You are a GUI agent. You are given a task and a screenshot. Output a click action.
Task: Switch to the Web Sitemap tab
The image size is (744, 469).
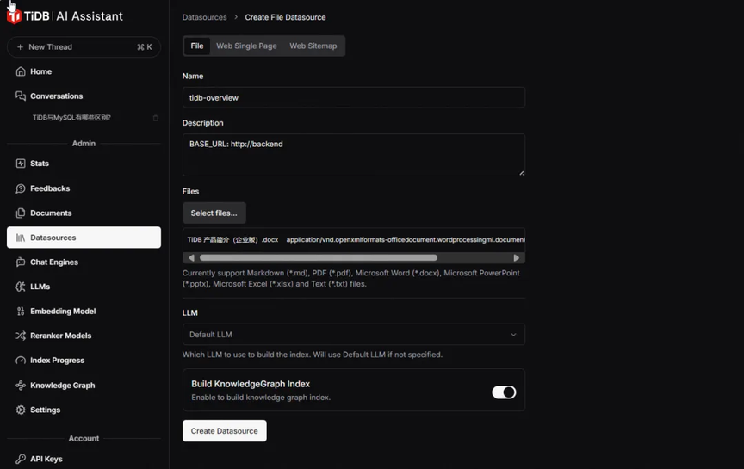pyautogui.click(x=313, y=46)
